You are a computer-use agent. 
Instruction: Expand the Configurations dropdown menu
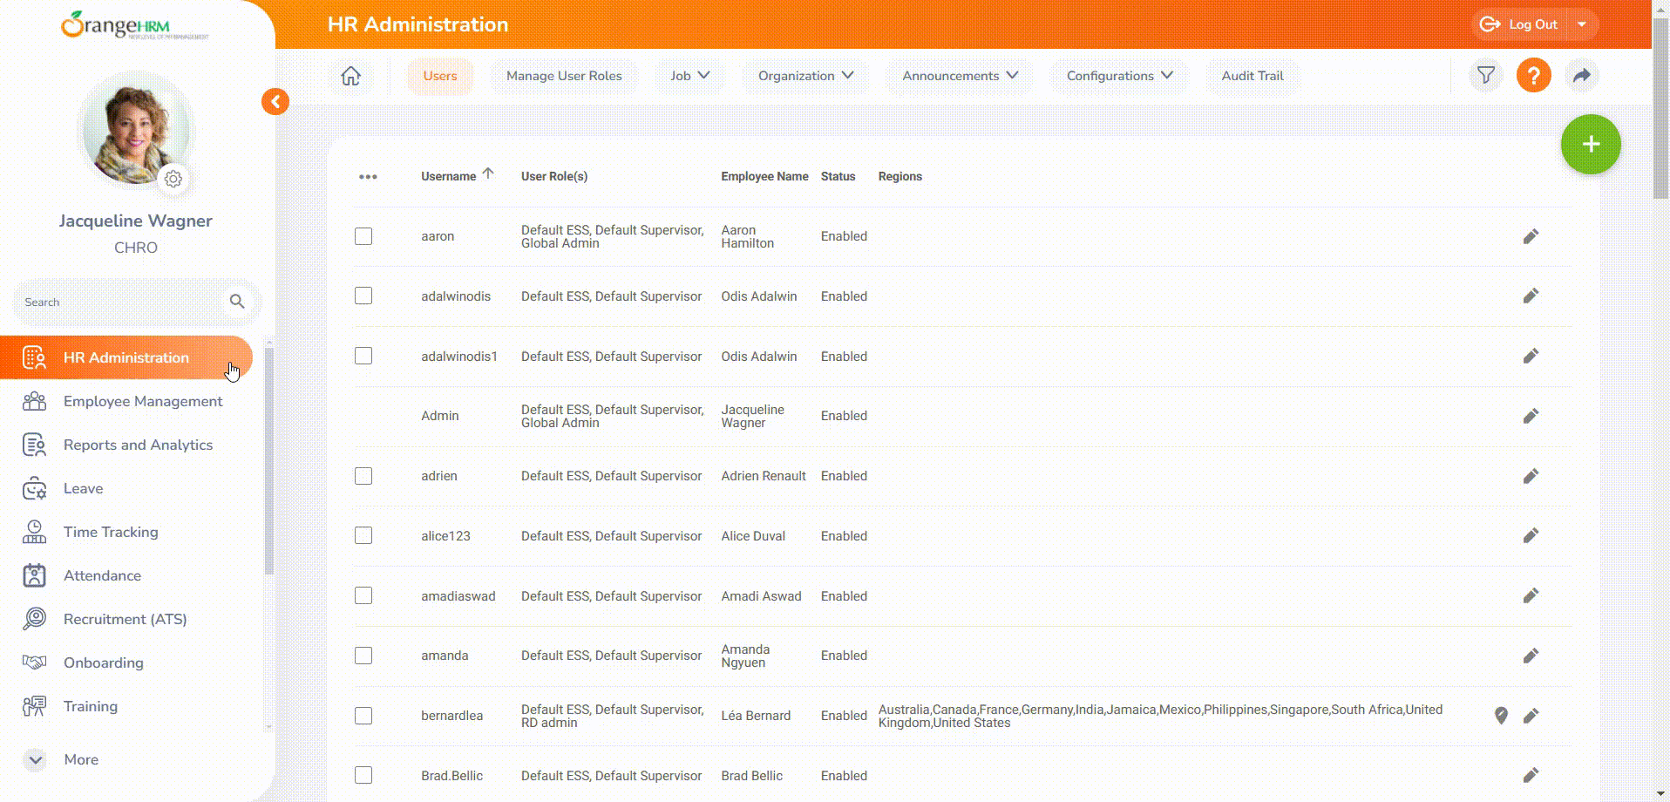[1120, 76]
